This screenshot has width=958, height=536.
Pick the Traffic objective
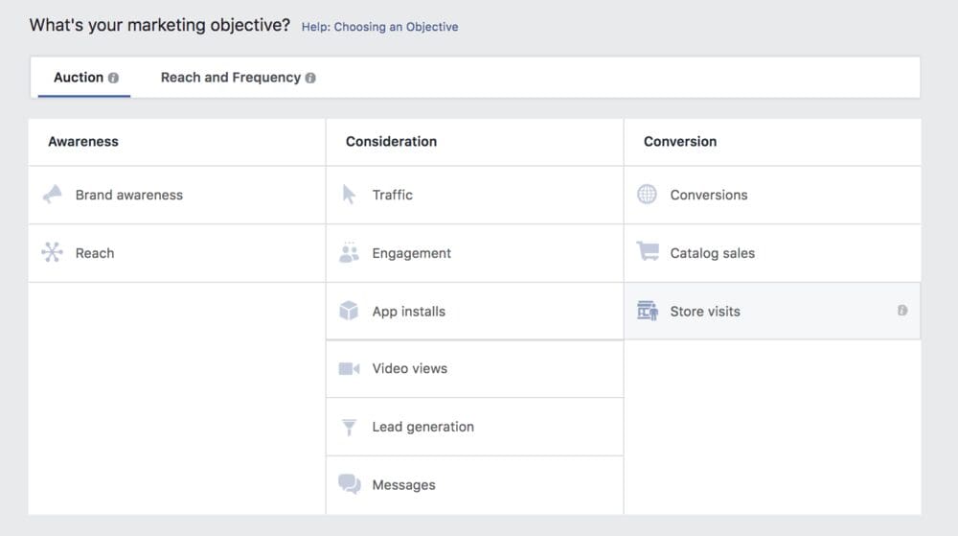point(475,195)
